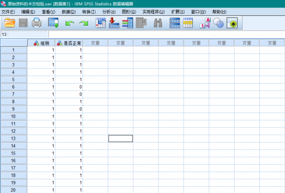Click 是否正常 cell in row 3
Screen dimensions: 285x193
click(69, 65)
